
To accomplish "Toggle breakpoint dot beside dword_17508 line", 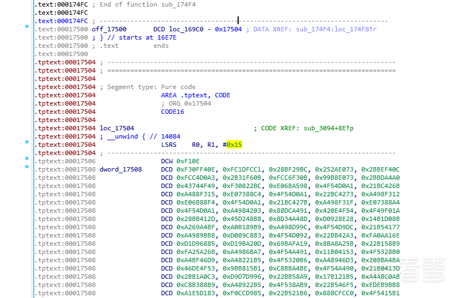I will click(x=27, y=167).
